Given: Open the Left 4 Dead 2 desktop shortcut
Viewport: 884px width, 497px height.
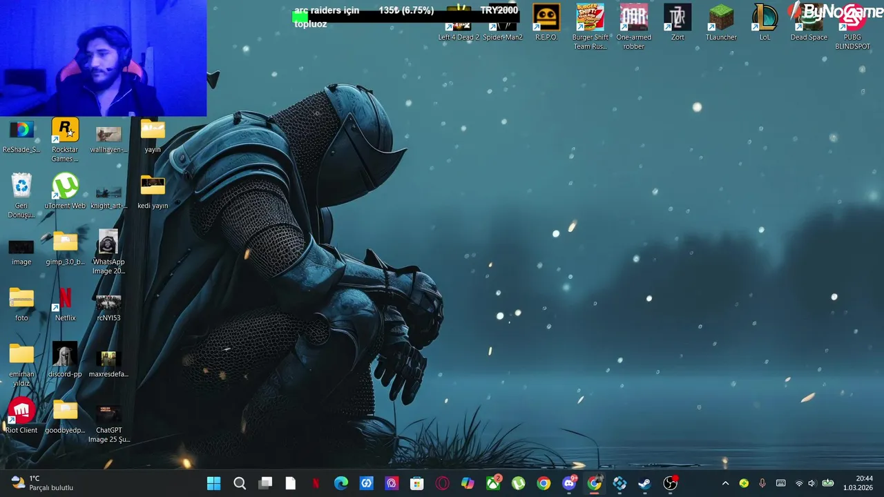Looking at the screenshot, I should [x=459, y=23].
